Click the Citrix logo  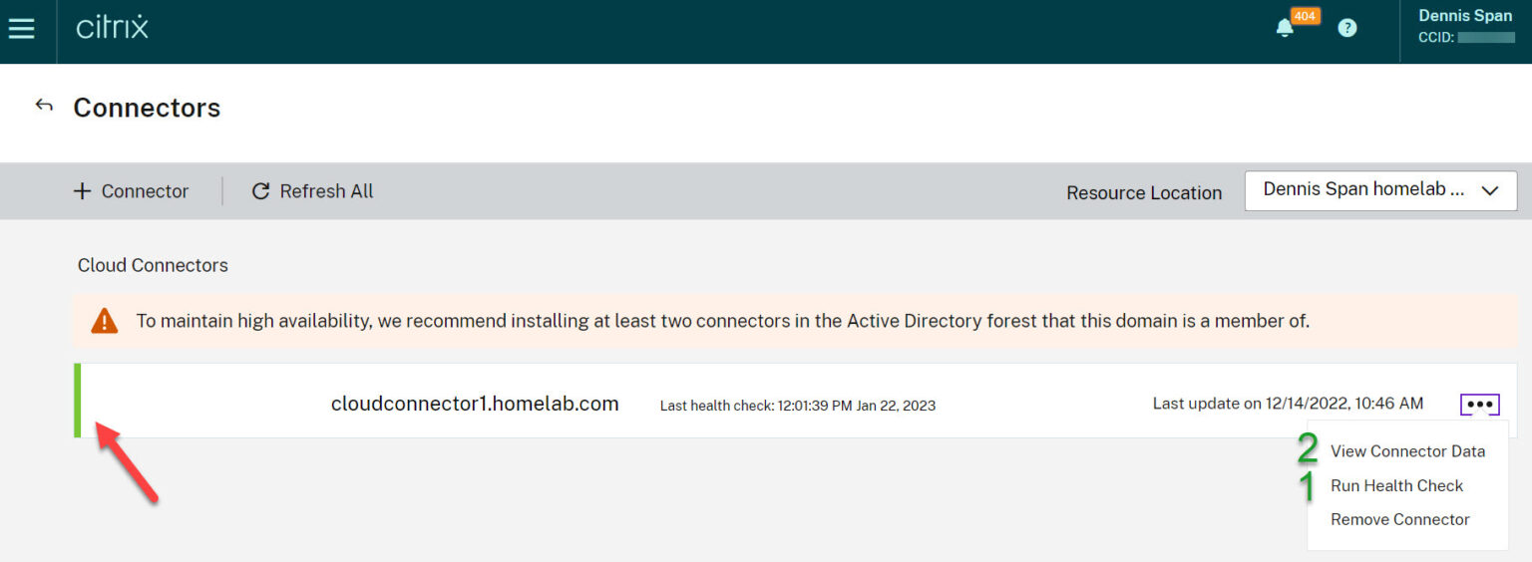(x=112, y=28)
